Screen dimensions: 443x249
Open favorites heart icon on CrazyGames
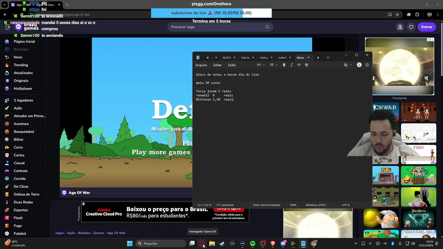coord(411,27)
